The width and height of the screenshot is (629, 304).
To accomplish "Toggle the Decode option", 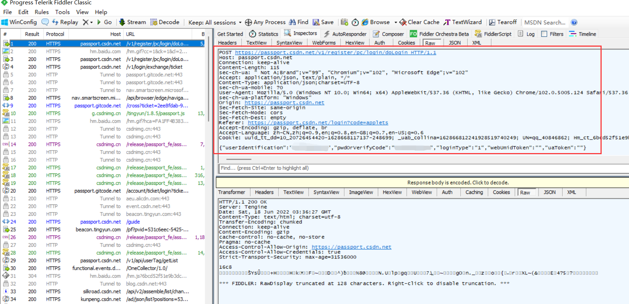I will (x=165, y=22).
